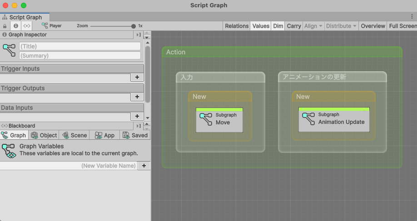
Task: Click the Trigger Inputs section header
Action: 72,69
